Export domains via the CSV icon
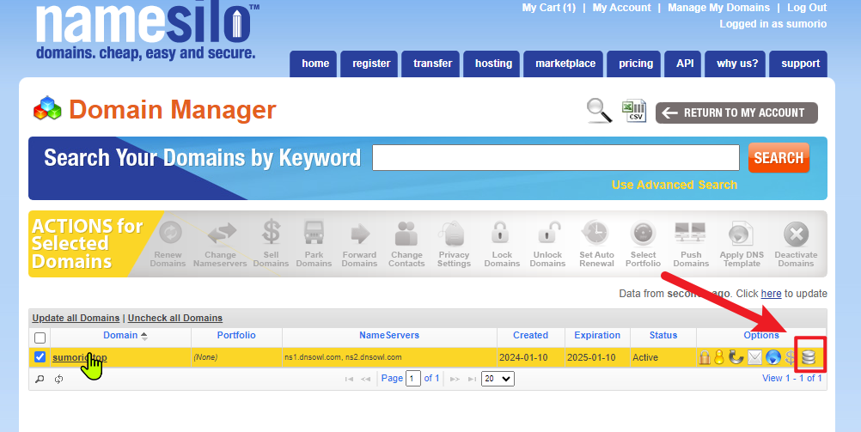This screenshot has height=432, width=861. [634, 111]
